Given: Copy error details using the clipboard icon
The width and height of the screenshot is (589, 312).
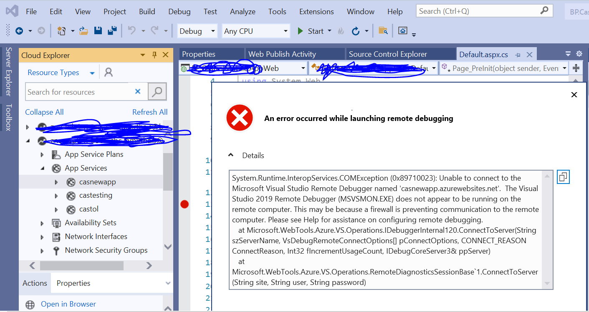Looking at the screenshot, I should (x=563, y=177).
